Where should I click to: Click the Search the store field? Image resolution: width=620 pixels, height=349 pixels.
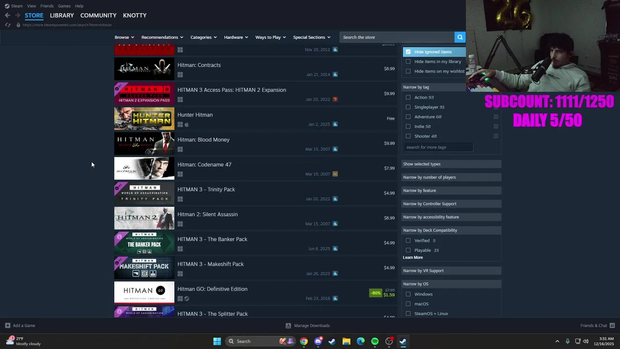coord(397,37)
